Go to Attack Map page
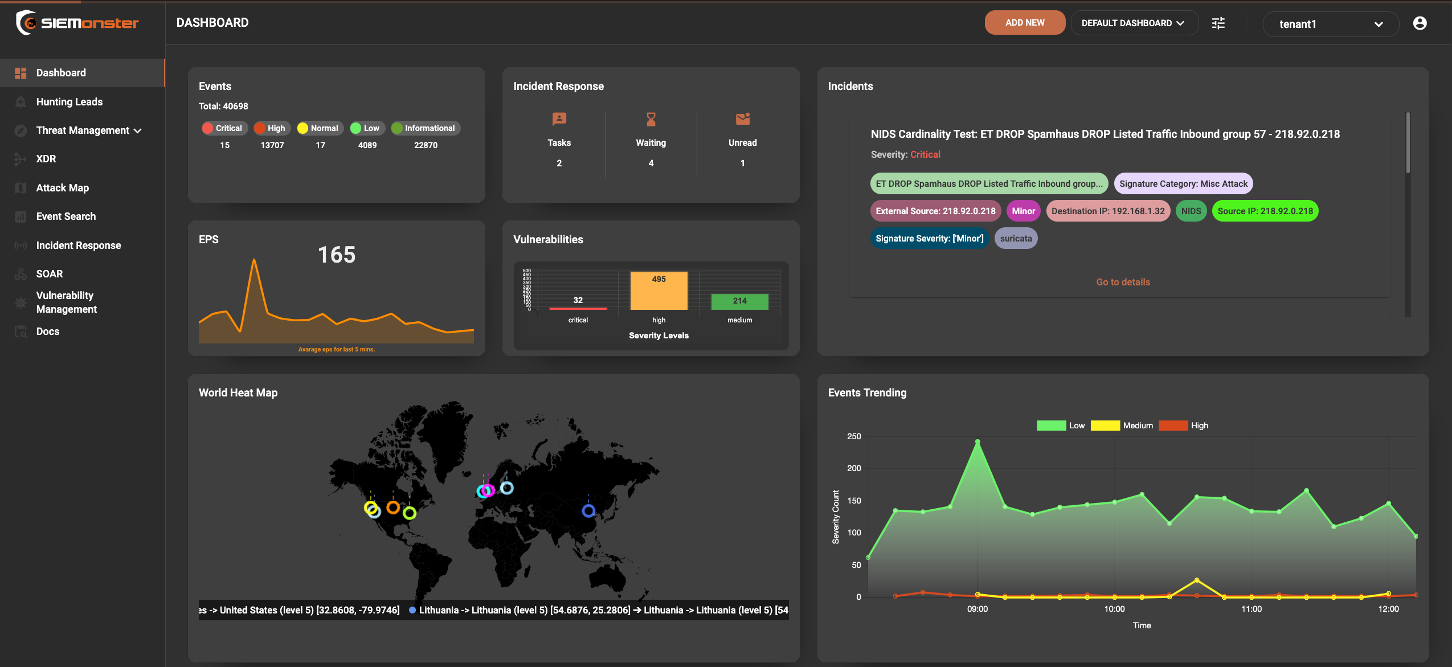Viewport: 1452px width, 667px height. pyautogui.click(x=63, y=188)
